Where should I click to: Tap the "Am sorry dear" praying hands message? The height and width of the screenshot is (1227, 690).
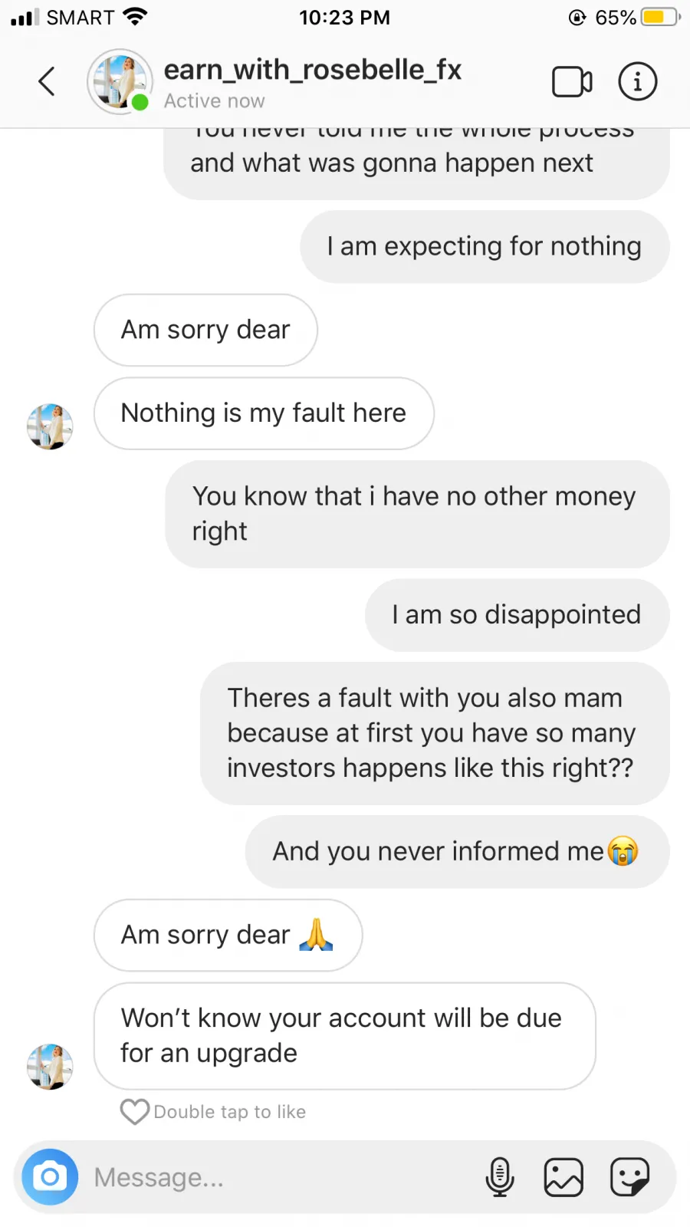[228, 935]
